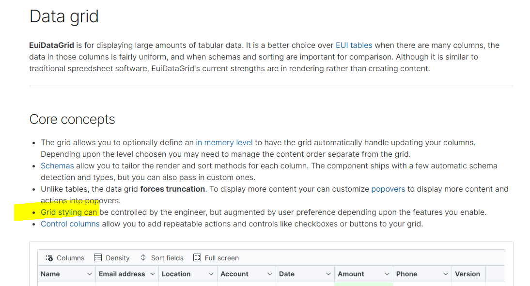530x286 pixels.
Task: Open the Phone column dropdown
Action: (x=447, y=273)
